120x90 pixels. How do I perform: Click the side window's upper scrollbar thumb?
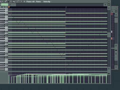116,20
